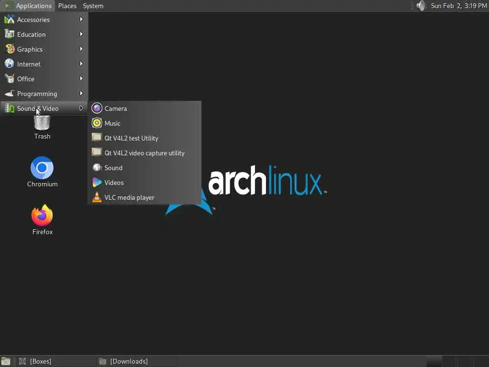This screenshot has height=367, width=489.
Task: Click the Trash label under its icon
Action: [42, 136]
